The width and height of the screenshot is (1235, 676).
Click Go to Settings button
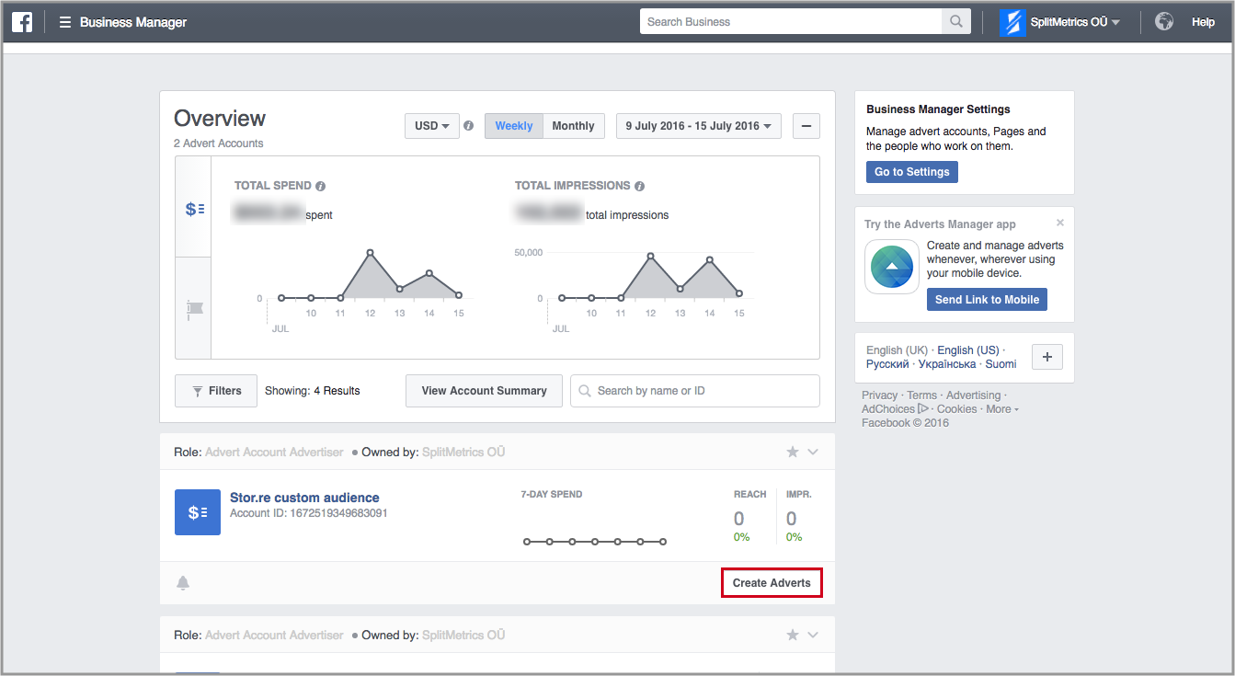pos(912,172)
